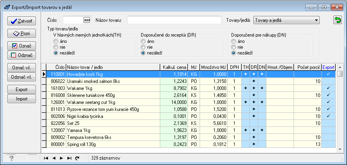The image size is (347, 165).
Task: Click into the Názov tovaru input field
Action: [x=174, y=20]
